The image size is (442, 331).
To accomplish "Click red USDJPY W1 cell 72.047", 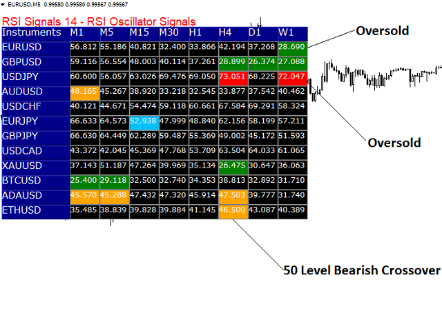I will pyautogui.click(x=291, y=77).
